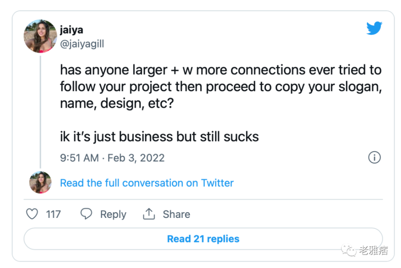401x268 pixels.
Task: Click the "ik it's just business" line
Action: coord(159,137)
